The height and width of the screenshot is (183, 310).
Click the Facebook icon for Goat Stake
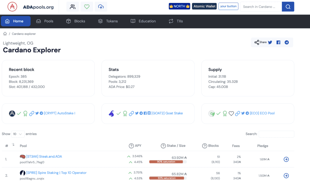click(x=145, y=113)
